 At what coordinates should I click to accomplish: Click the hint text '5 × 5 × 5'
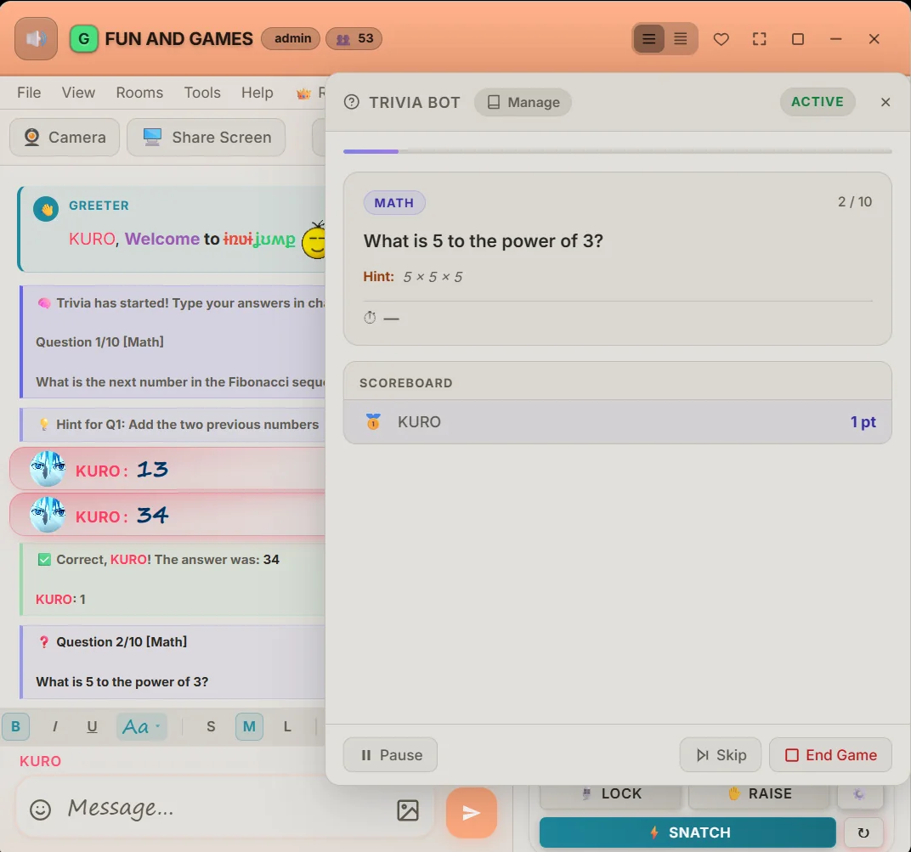click(x=433, y=277)
